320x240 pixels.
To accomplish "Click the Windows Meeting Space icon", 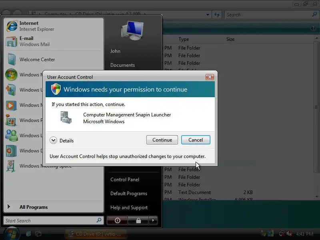I will [11, 166].
